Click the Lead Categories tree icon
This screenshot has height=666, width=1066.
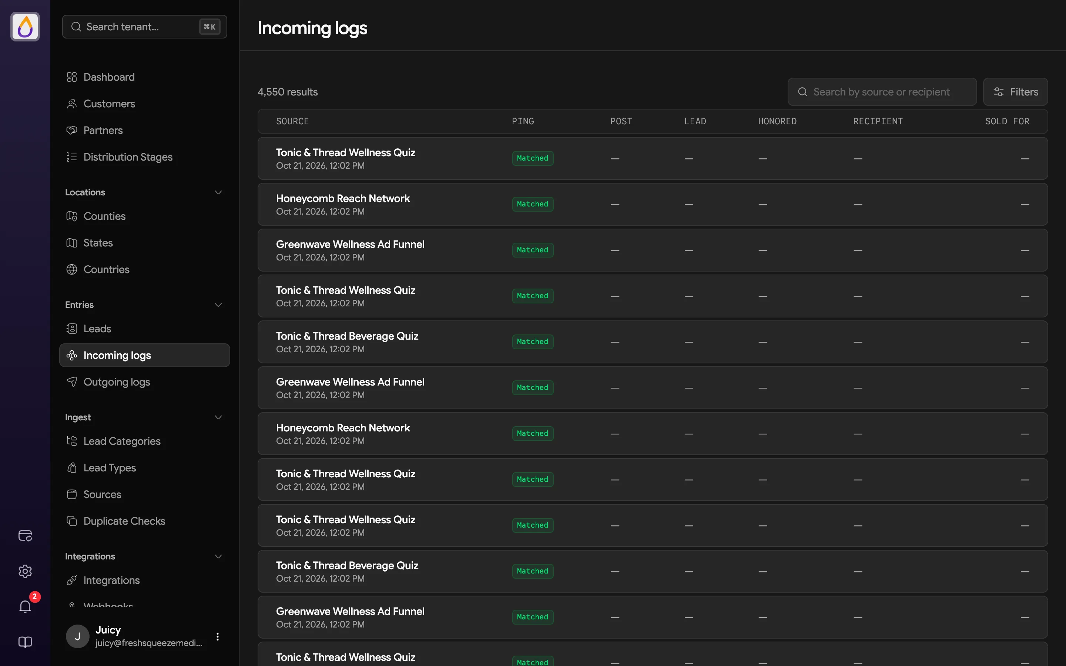72,441
